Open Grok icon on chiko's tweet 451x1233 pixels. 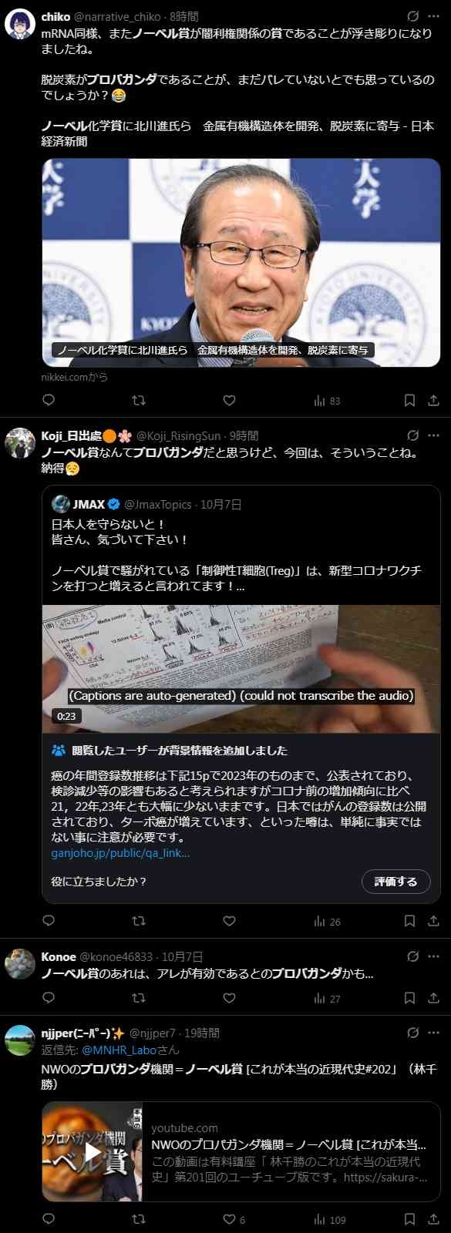(x=413, y=16)
